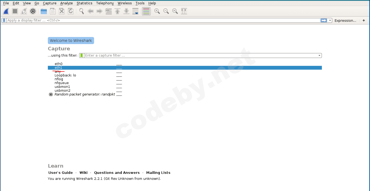Image resolution: width=370 pixels, height=191 pixels.
Task: Jump to the first packet icon
Action: coord(117,11)
